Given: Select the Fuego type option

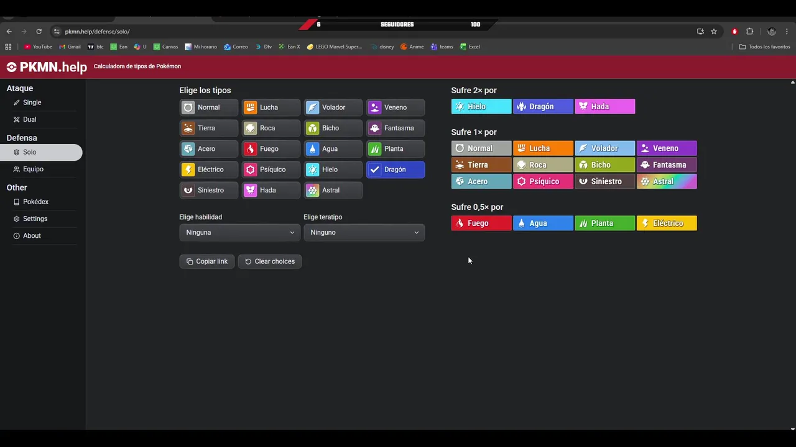Looking at the screenshot, I should coord(271,149).
